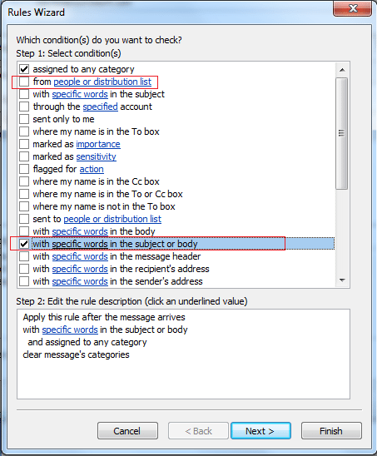377x456 pixels.
Task: Click scroll down arrow of conditions list
Action: click(342, 280)
